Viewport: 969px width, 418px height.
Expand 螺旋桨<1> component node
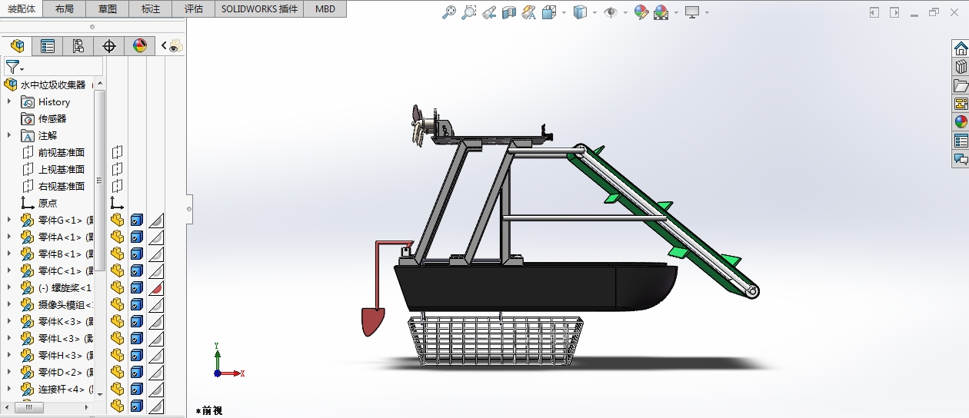click(9, 287)
